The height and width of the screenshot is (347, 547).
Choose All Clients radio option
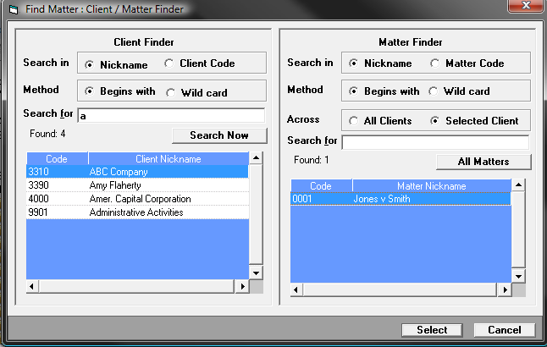(x=353, y=121)
